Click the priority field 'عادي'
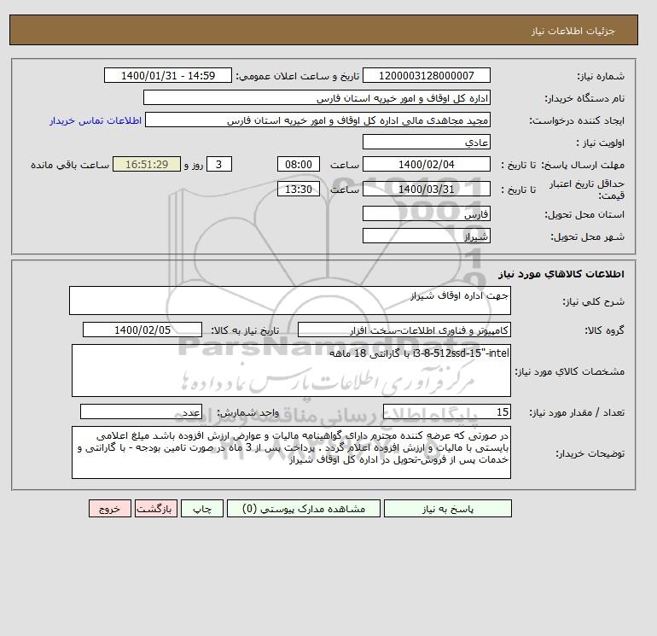The height and width of the screenshot is (636, 657). pyautogui.click(x=426, y=142)
